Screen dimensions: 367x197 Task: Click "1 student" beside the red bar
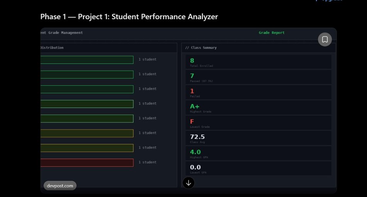point(147,162)
